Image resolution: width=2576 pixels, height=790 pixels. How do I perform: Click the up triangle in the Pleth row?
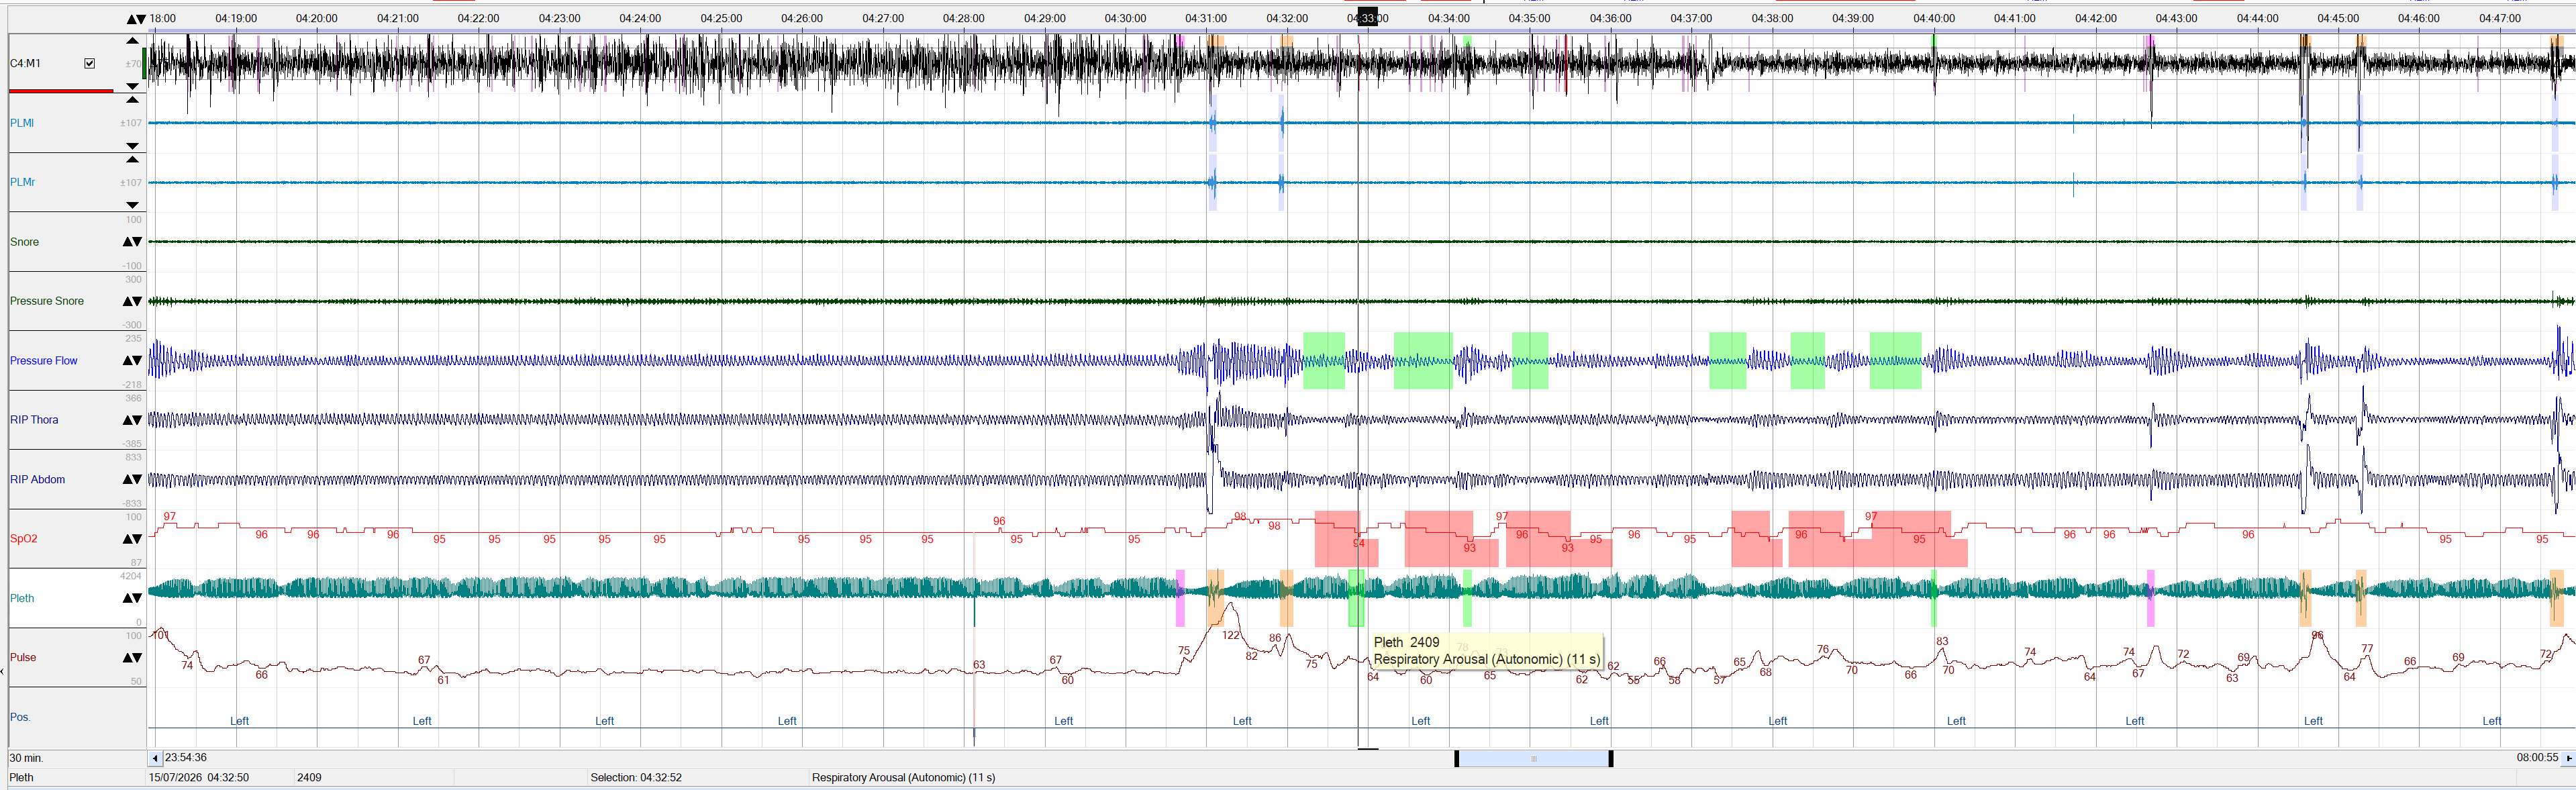127,598
